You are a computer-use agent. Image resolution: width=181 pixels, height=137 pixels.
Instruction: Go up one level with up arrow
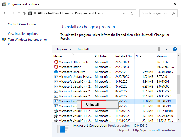pos(24,13)
